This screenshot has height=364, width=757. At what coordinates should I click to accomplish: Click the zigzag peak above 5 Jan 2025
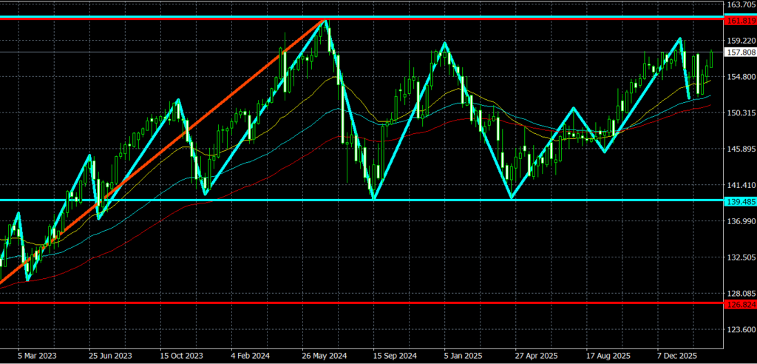(444, 43)
